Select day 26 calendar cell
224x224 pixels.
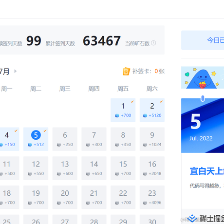point(36,219)
